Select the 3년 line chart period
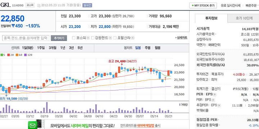This screenshot has width=259, height=129. [71, 48]
